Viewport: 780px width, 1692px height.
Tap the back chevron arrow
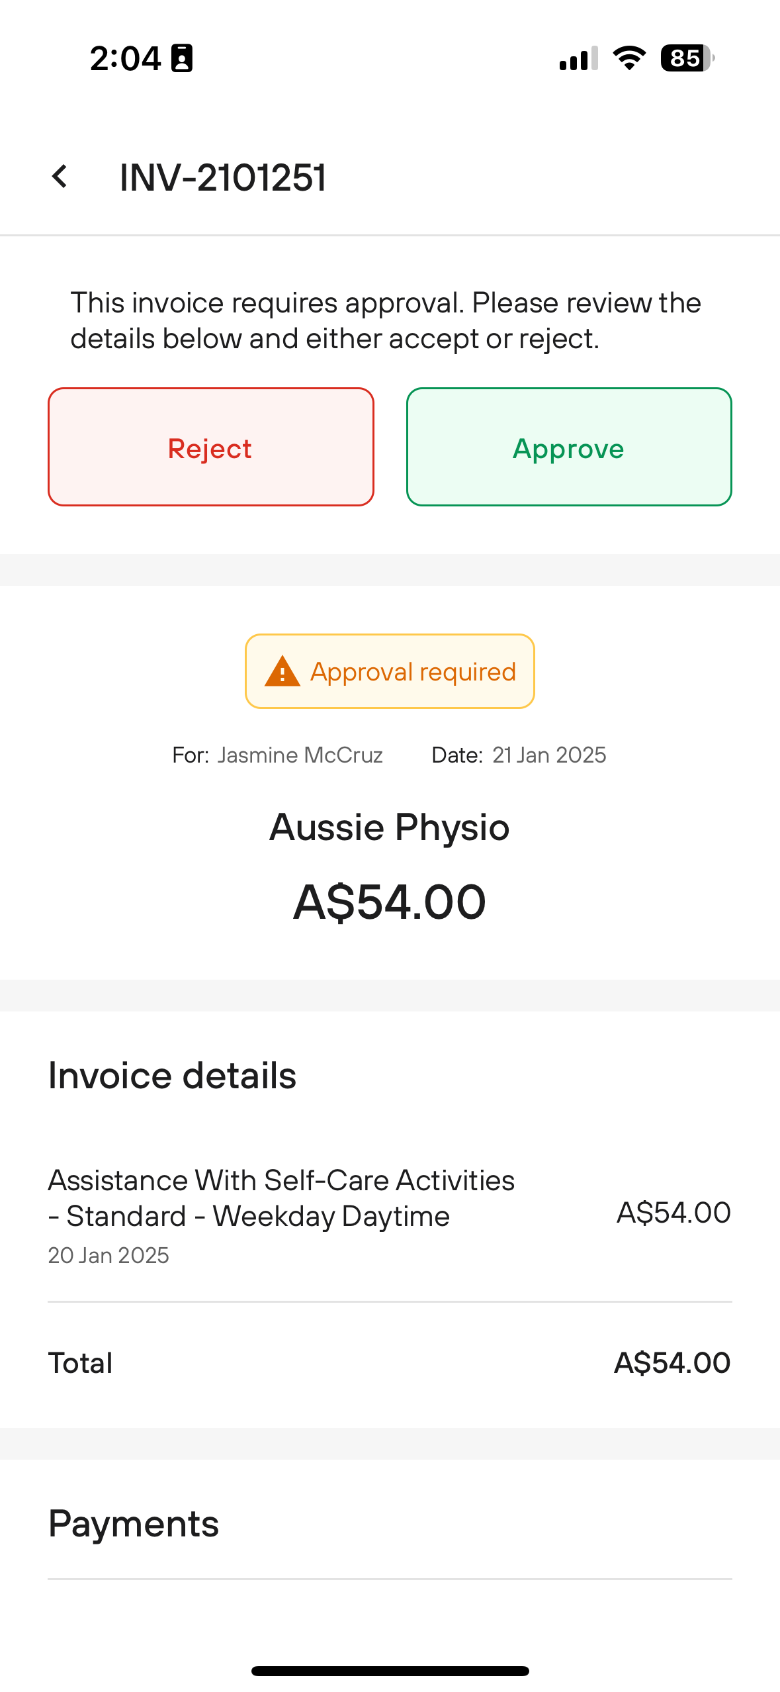point(60,177)
